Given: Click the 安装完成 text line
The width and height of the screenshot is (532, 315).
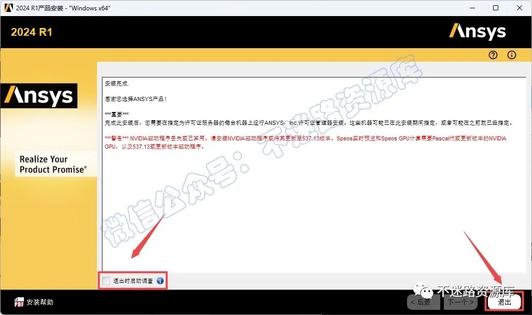Looking at the screenshot, I should coord(117,83).
